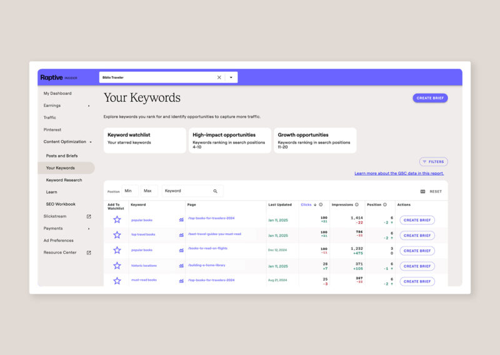
Task: Click the top-right Create Brief button
Action: click(430, 98)
